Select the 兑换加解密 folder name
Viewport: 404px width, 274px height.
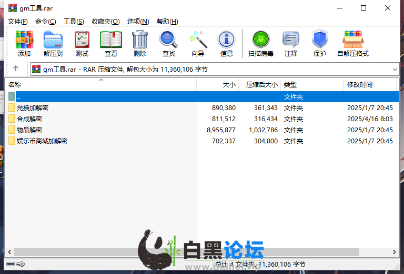coord(33,107)
